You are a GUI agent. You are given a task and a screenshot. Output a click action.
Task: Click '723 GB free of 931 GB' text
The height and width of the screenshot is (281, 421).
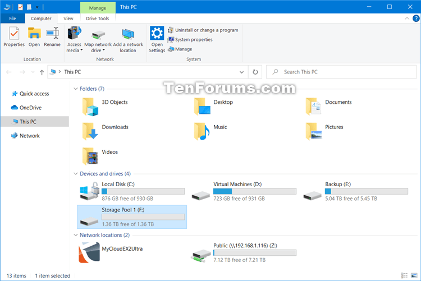(x=239, y=199)
